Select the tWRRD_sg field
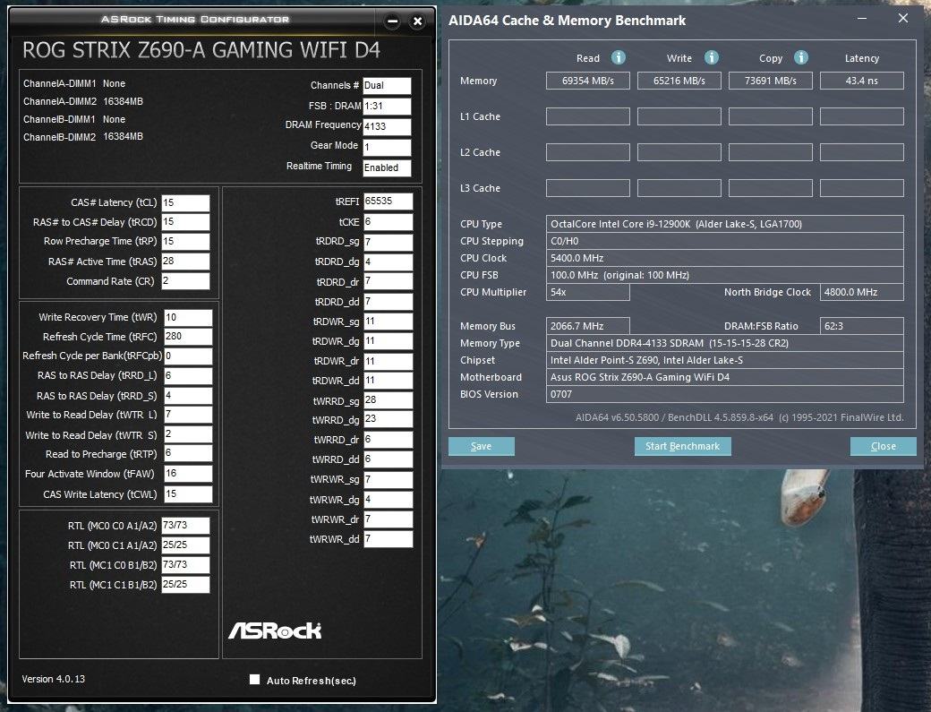This screenshot has width=931, height=712. point(389,400)
